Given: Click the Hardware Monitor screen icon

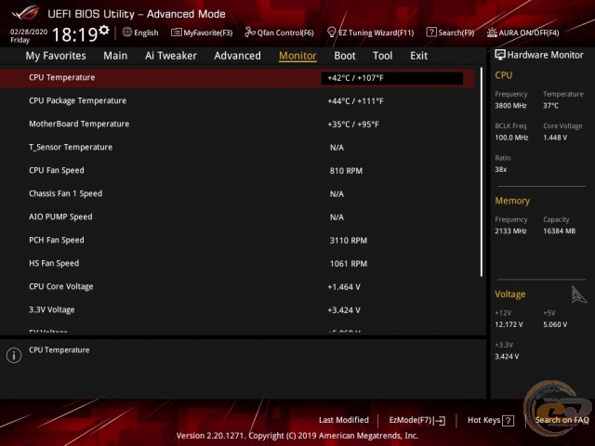Looking at the screenshot, I should pyautogui.click(x=500, y=55).
